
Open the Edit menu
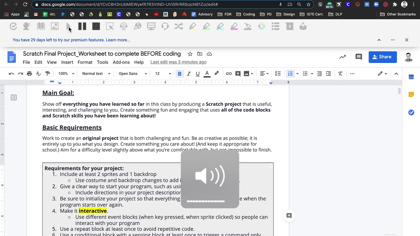coord(38,62)
